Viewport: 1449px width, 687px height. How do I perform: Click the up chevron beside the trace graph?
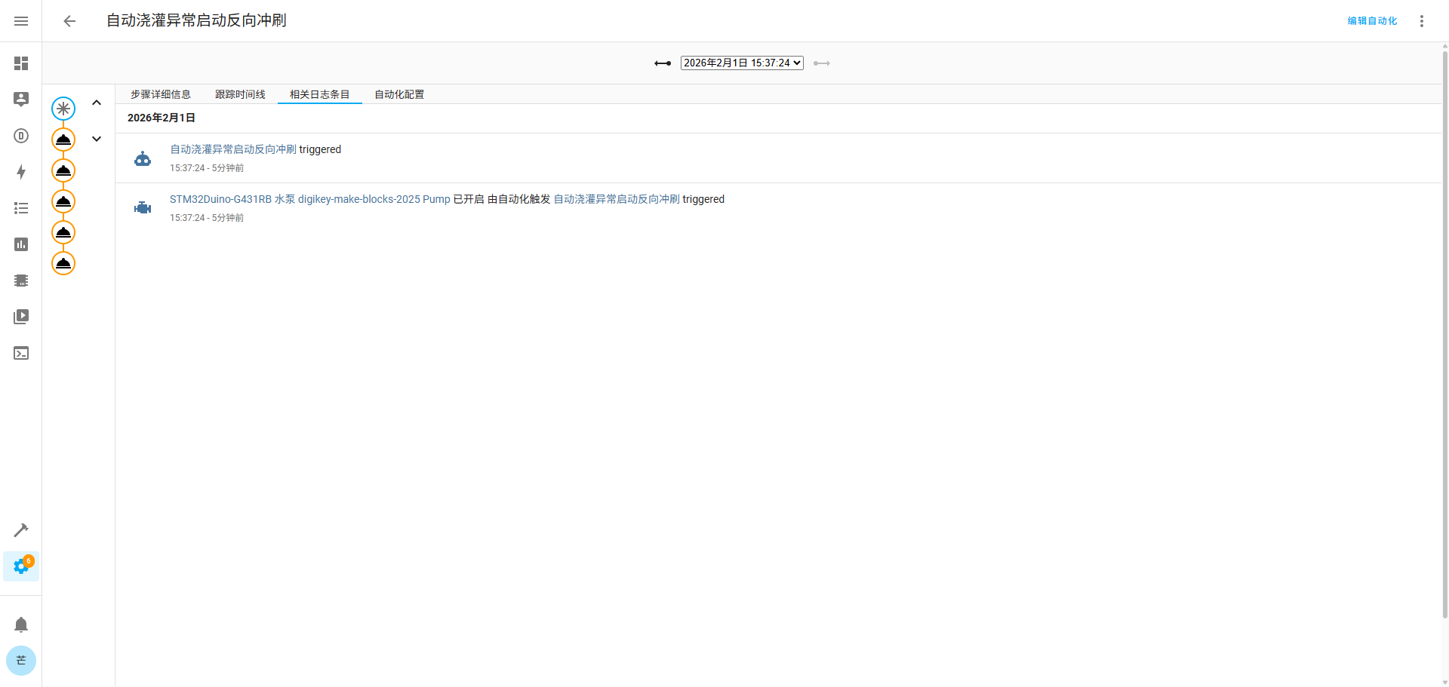(97, 103)
